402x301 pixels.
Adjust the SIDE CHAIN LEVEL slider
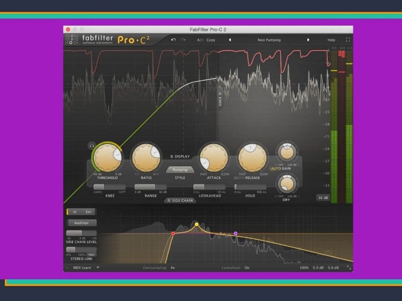tap(81, 234)
